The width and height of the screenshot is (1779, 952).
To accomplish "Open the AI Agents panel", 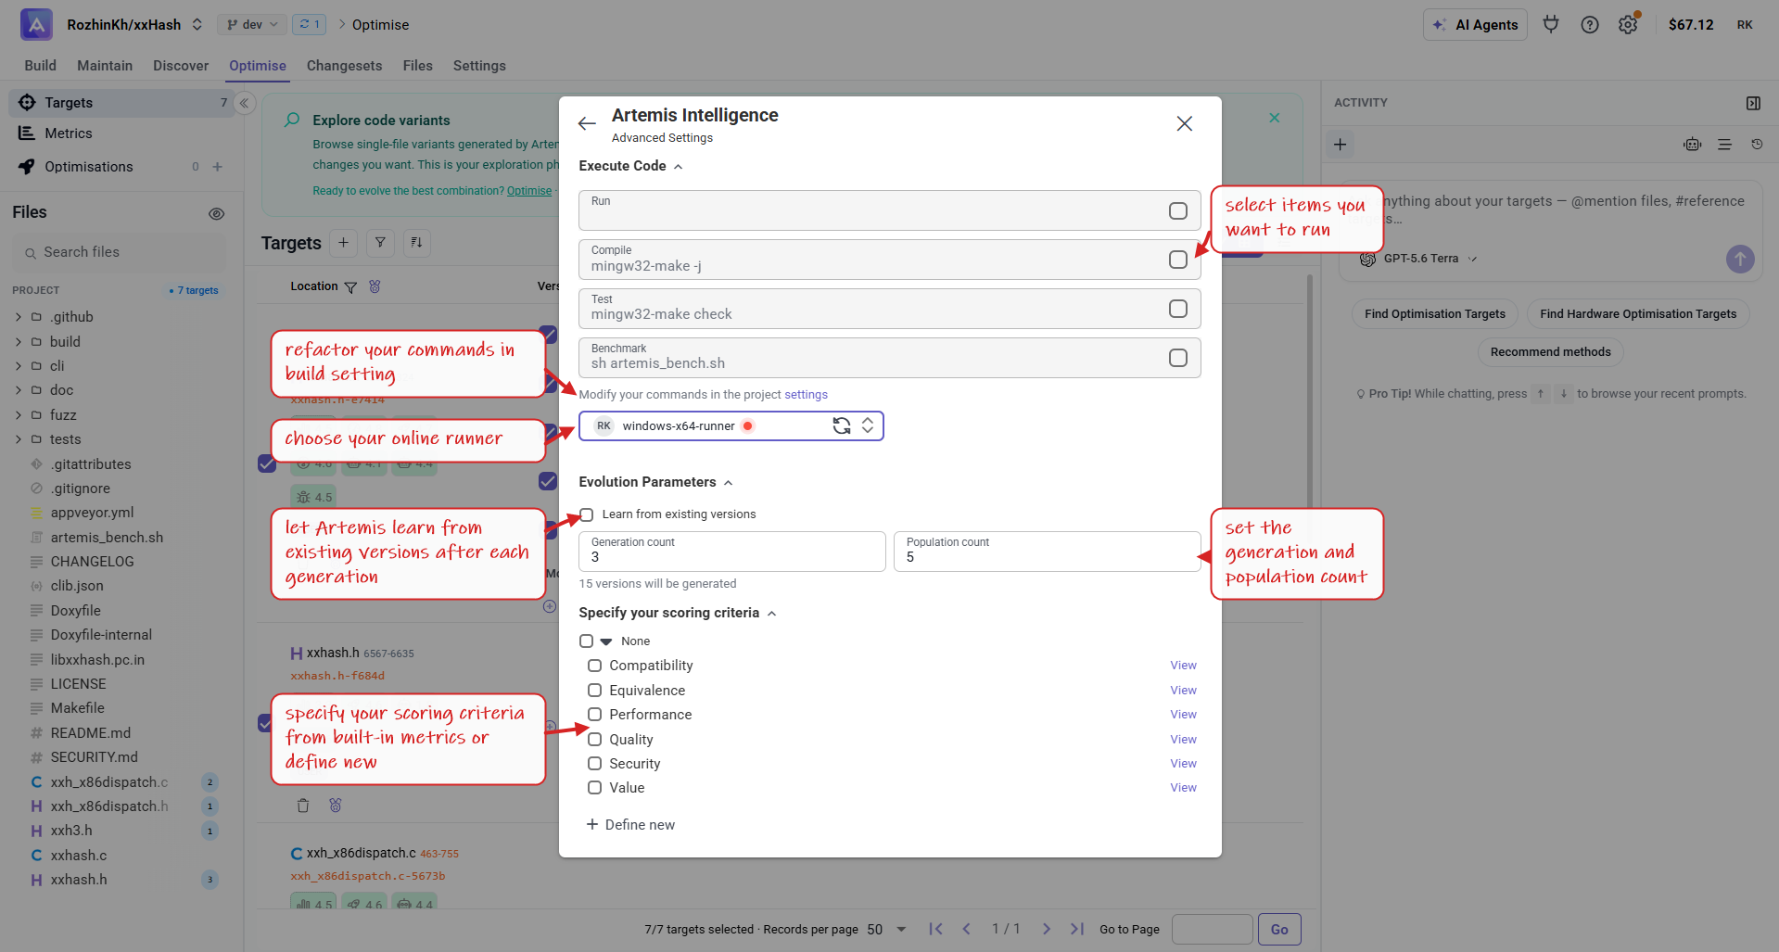I will click(1475, 25).
